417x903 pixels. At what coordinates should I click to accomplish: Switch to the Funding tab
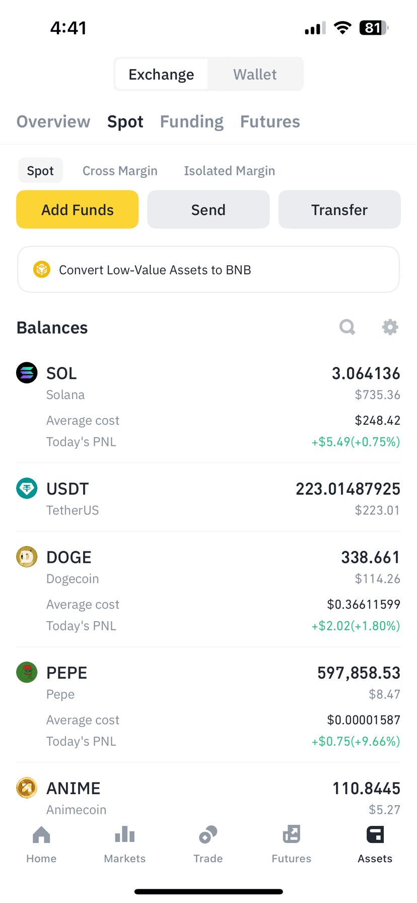coord(192,121)
